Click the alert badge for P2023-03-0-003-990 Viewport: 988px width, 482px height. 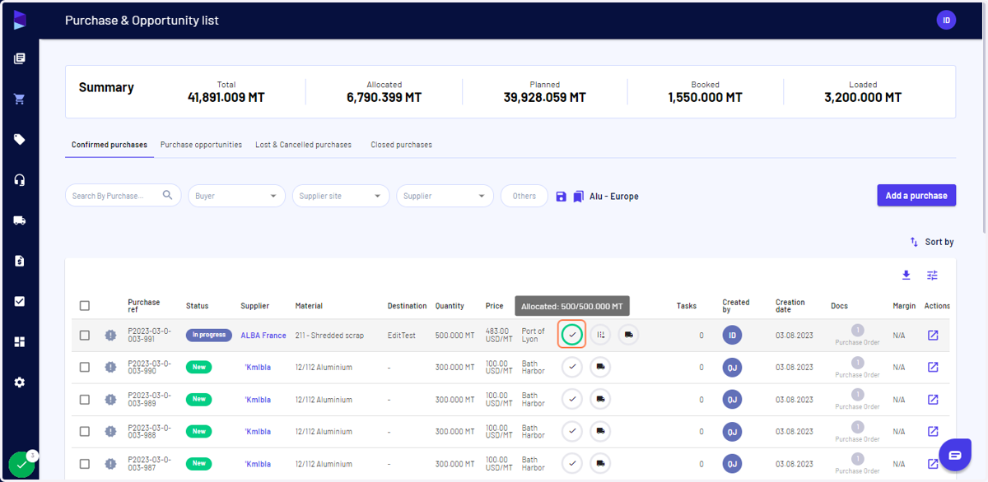[110, 367]
